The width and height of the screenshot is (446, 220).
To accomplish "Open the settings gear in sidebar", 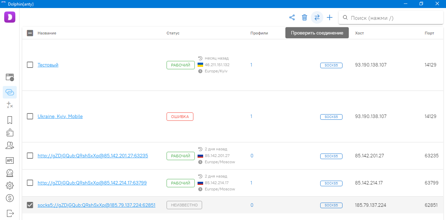I will tap(10, 186).
